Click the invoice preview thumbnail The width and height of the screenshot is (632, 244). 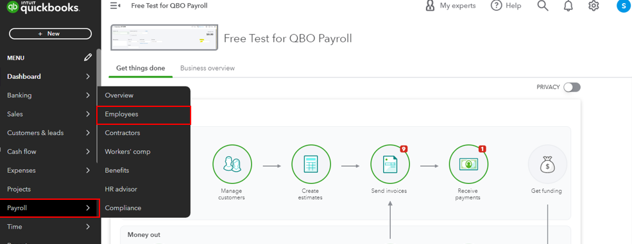pos(164,37)
